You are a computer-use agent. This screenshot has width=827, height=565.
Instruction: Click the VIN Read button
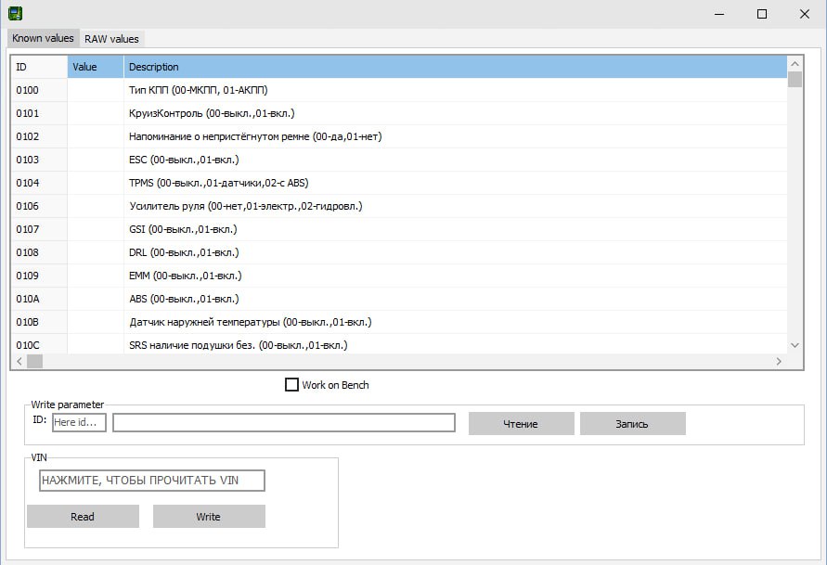click(x=83, y=517)
